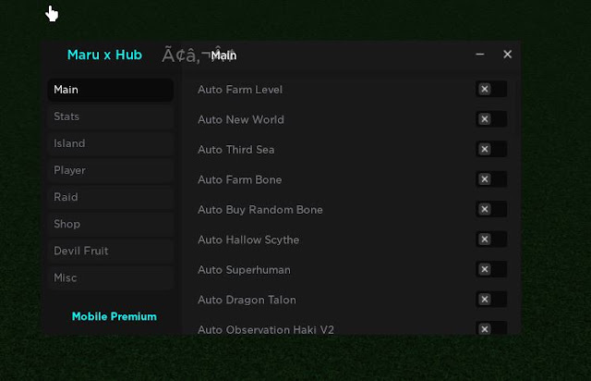The height and width of the screenshot is (381, 591).
Task: Toggle Auto Dragon Talon switch
Action: (x=491, y=300)
